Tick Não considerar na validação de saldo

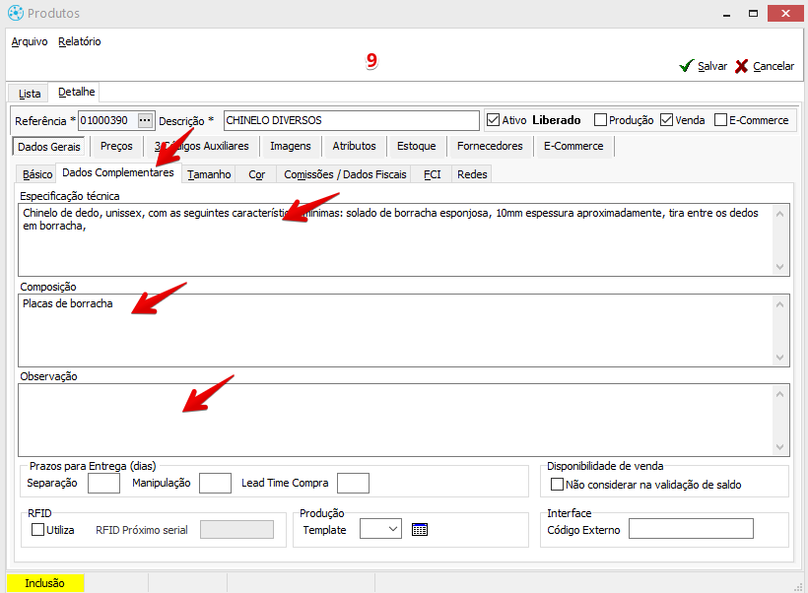557,484
